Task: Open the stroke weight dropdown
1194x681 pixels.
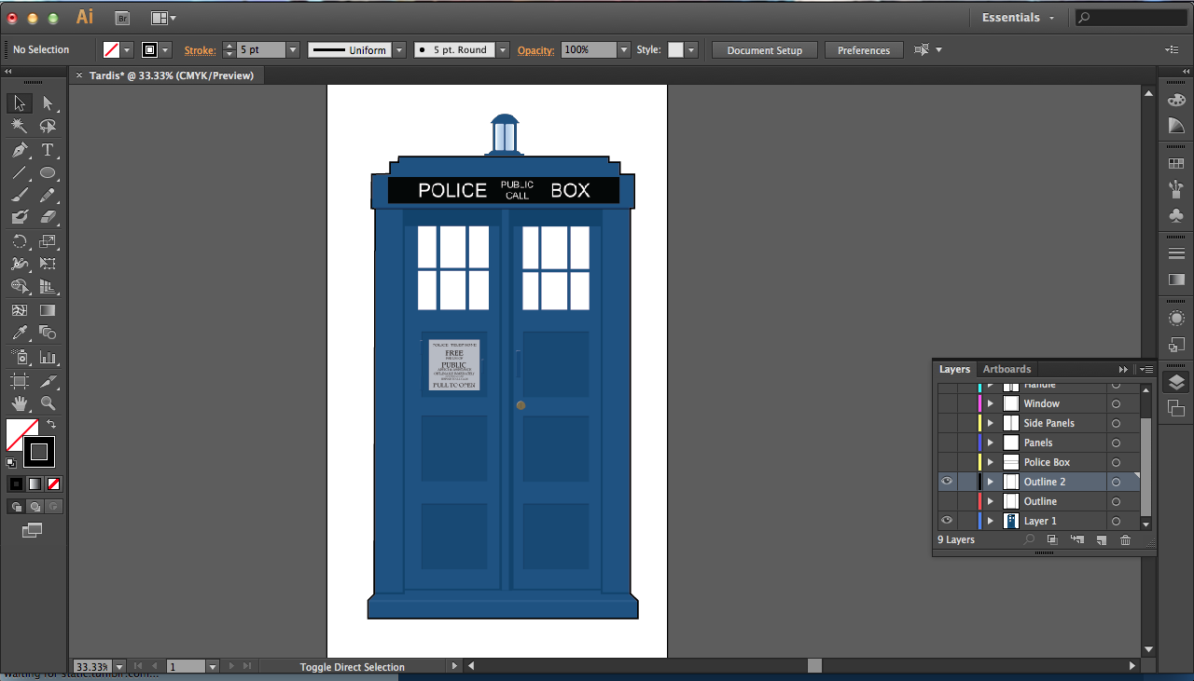Action: pos(293,50)
